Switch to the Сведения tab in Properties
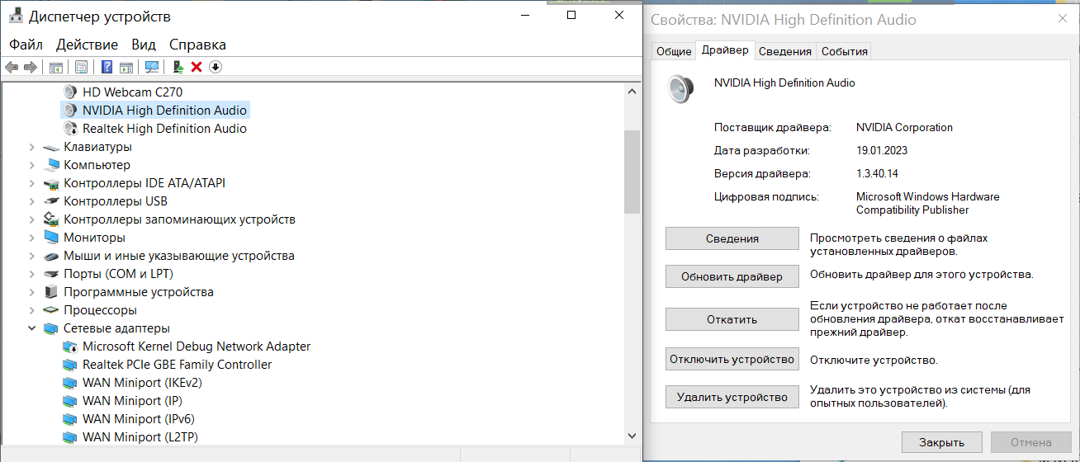Image resolution: width=1080 pixels, height=462 pixels. click(x=785, y=51)
